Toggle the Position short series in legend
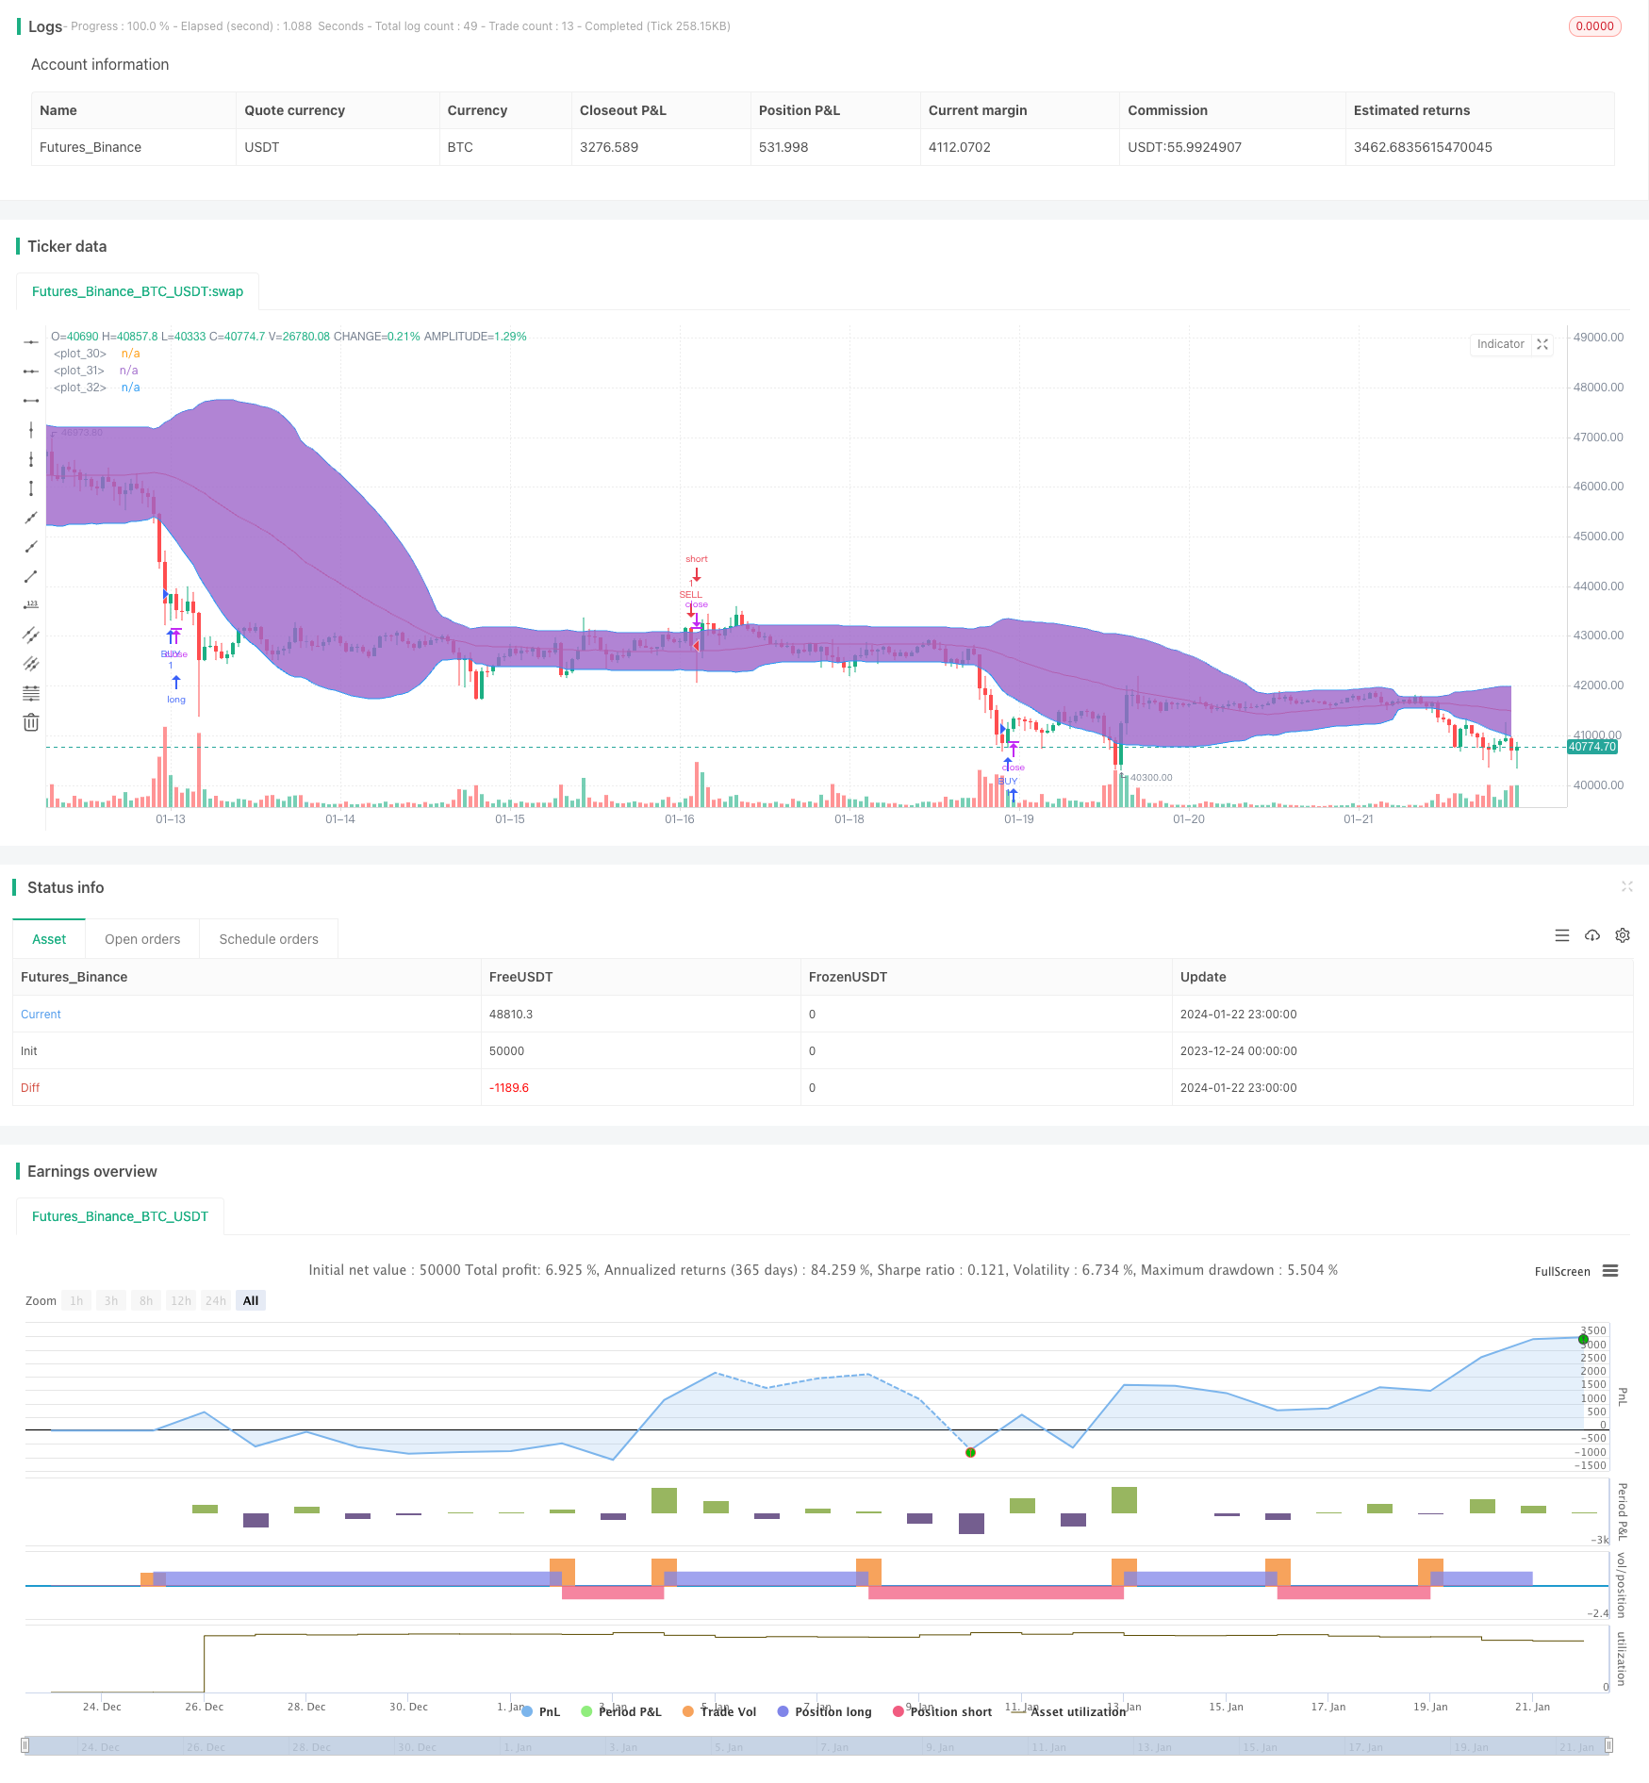 942,1711
